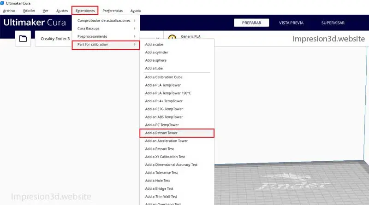Viewport: 369px width, 205px height.
Task: Expand Comprobador de actualizaciones submenu
Action: tap(106, 20)
